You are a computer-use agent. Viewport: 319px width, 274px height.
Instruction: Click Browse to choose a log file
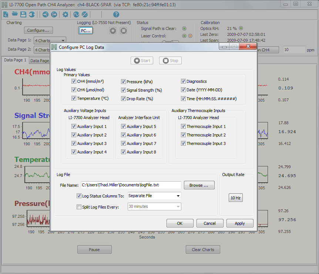point(199,185)
